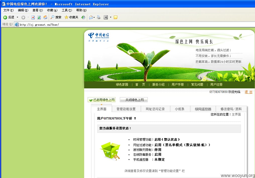Click the 退出 logout link
The width and height of the screenshot is (255, 178).
(x=249, y=92)
